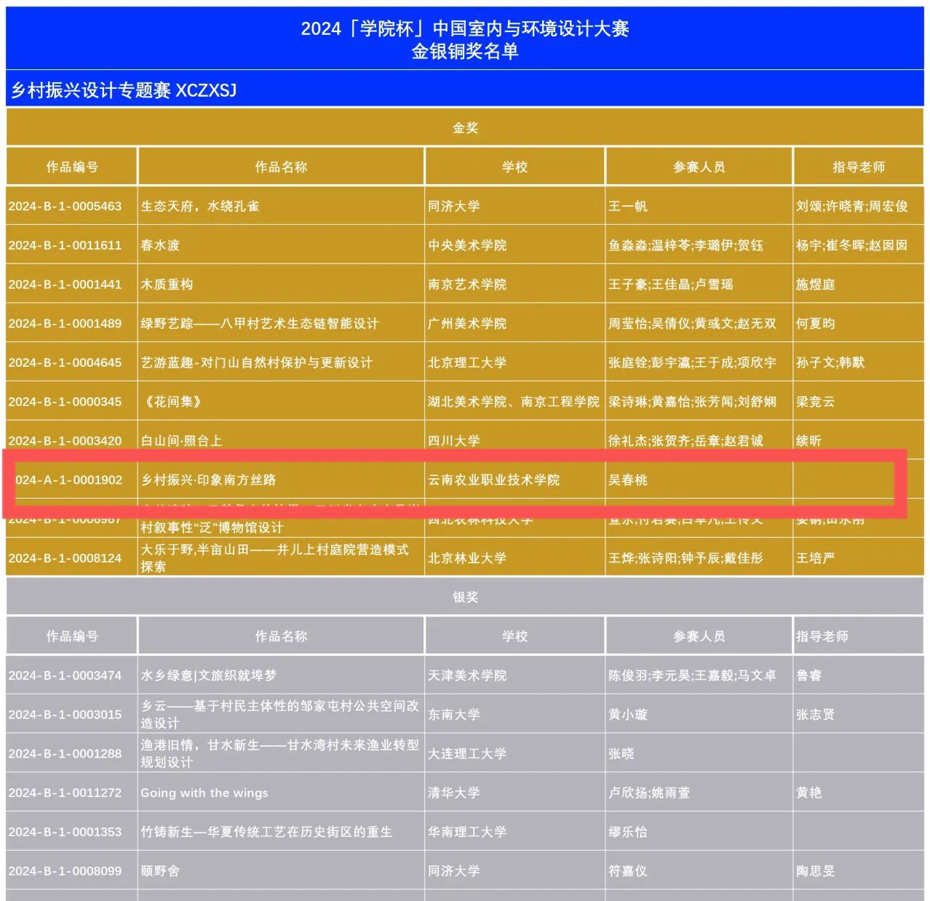Click participant name 吴春桃
Screen dimensions: 930x901
point(628,480)
